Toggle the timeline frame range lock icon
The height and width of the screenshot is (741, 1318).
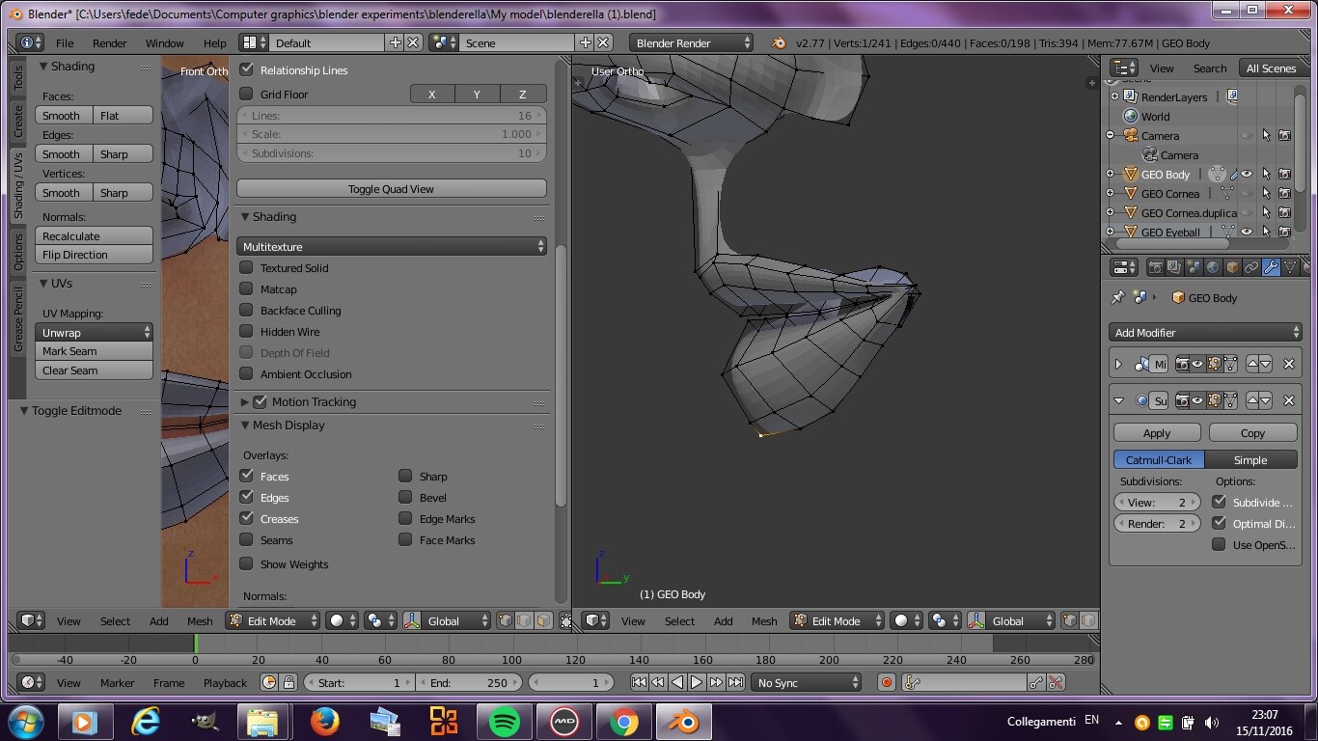288,682
